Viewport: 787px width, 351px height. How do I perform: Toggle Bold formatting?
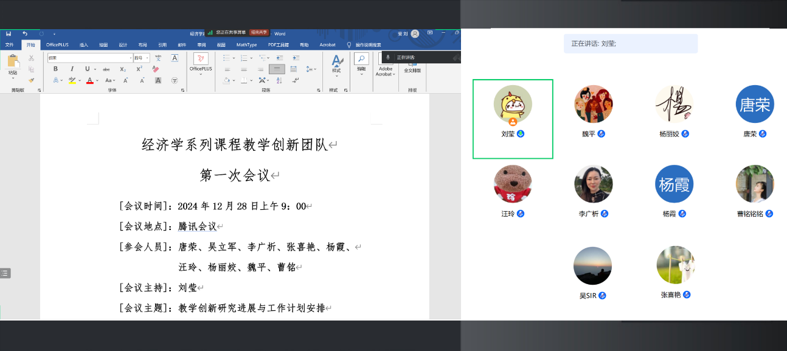tap(56, 69)
